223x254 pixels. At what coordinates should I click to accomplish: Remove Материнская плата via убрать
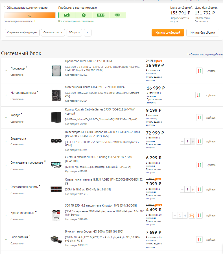[x=211, y=95]
